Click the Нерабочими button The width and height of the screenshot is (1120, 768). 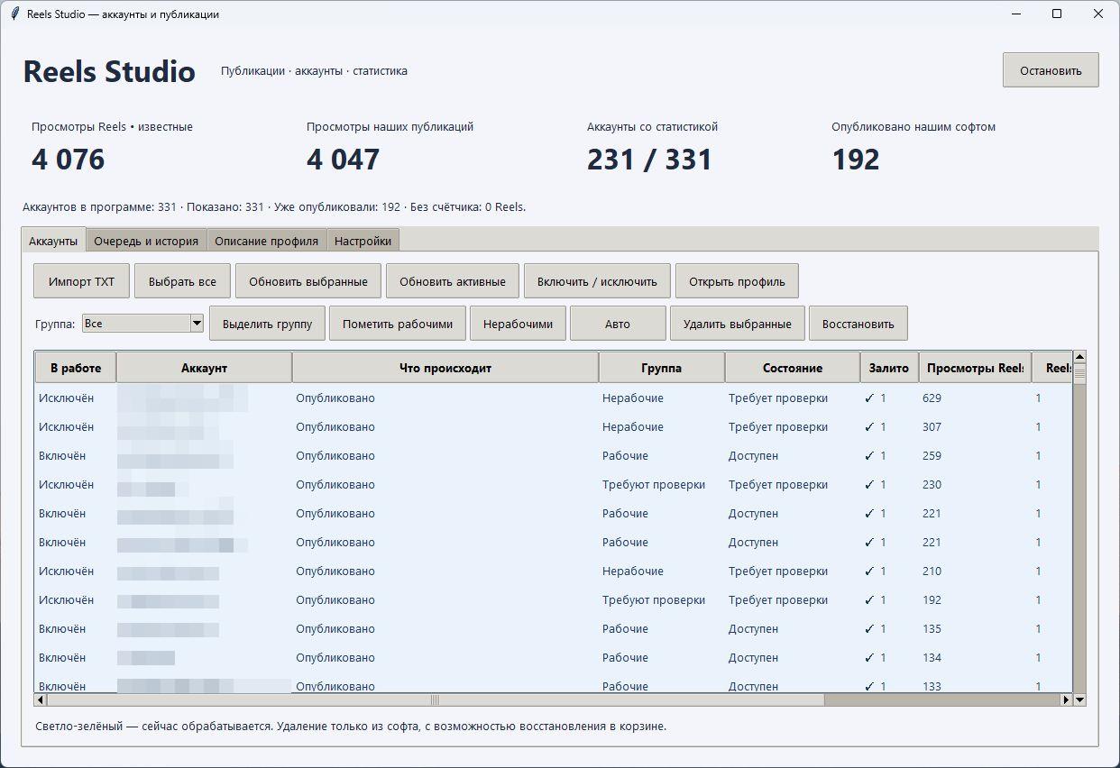pyautogui.click(x=518, y=324)
